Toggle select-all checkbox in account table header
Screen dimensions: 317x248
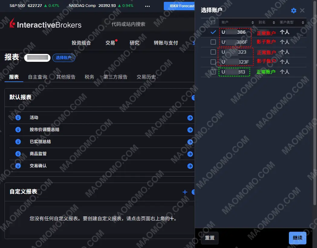213,22
